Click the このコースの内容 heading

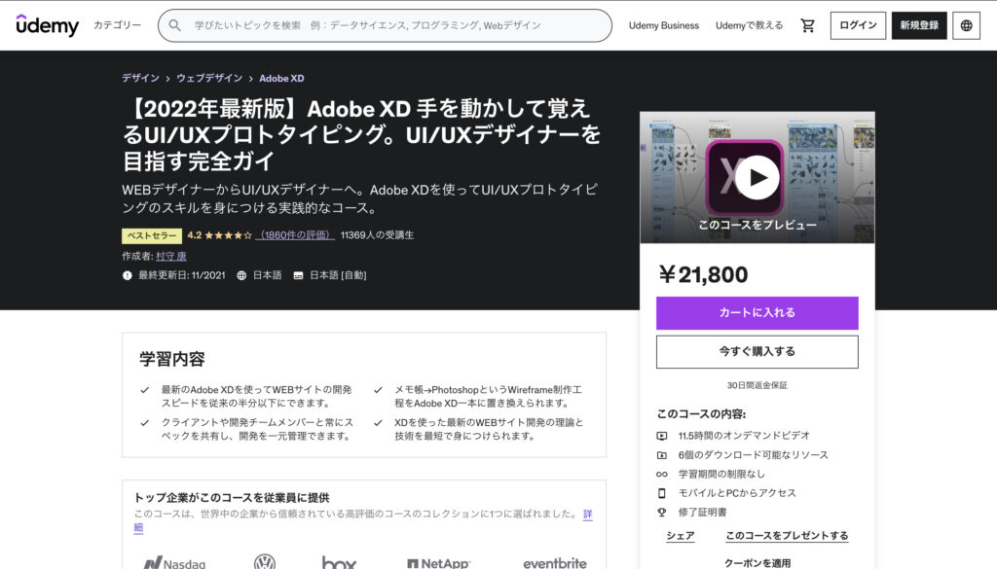click(x=701, y=414)
